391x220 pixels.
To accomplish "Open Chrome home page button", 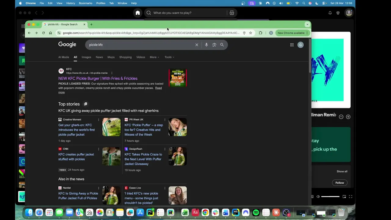I will [x=50, y=33].
